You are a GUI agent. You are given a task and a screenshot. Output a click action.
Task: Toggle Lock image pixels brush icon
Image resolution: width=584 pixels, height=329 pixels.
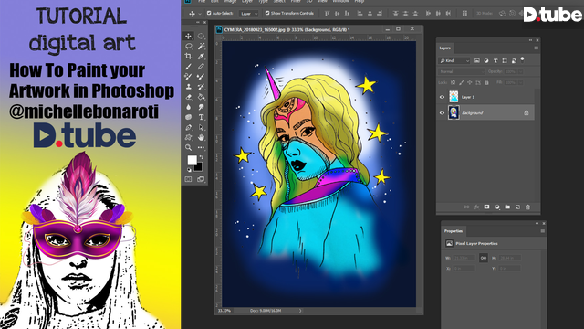click(462, 82)
